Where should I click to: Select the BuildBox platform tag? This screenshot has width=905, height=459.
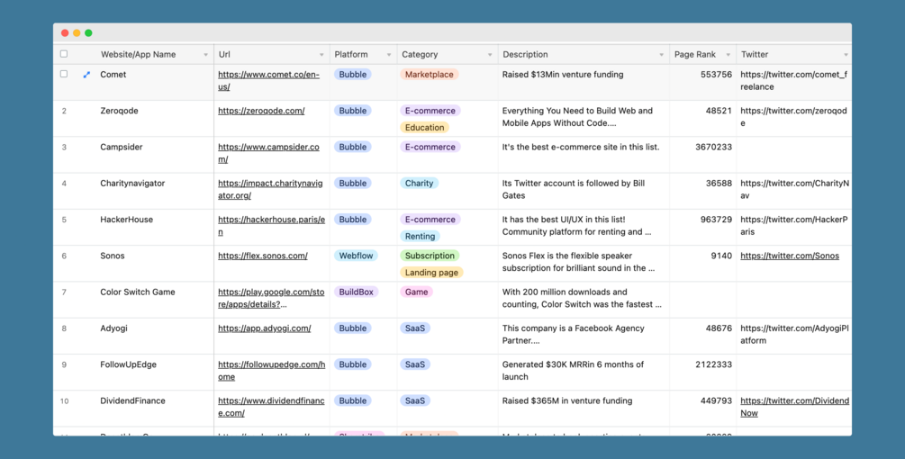click(x=356, y=292)
